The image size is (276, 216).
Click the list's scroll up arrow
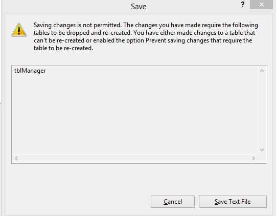coord(262,71)
